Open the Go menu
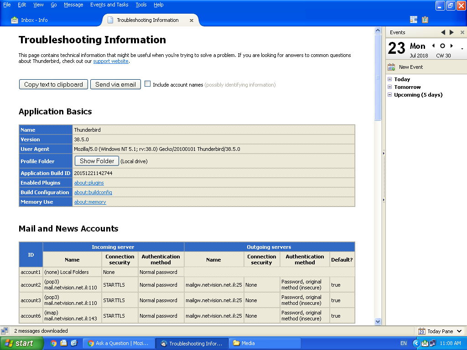 pyautogui.click(x=54, y=5)
